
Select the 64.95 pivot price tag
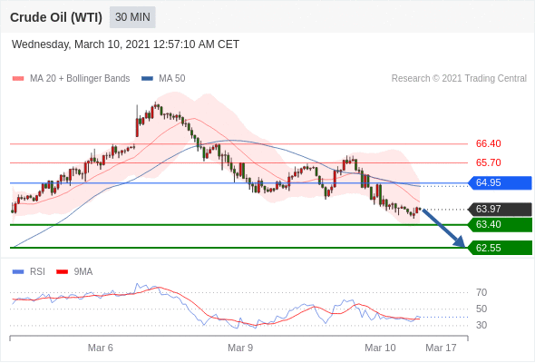(500, 183)
